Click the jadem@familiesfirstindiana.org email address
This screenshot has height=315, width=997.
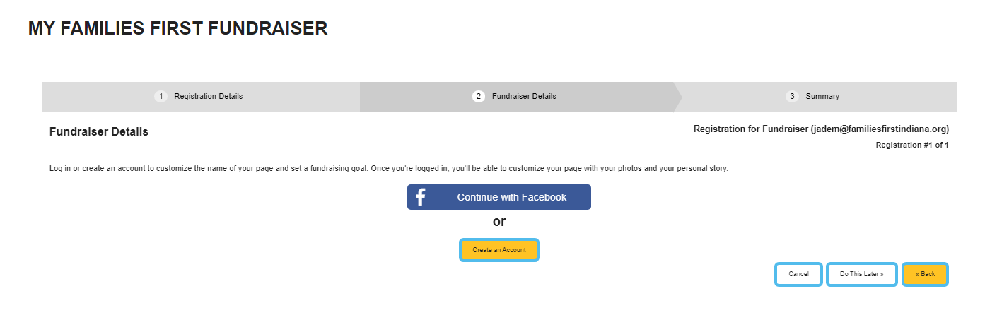[880, 129]
